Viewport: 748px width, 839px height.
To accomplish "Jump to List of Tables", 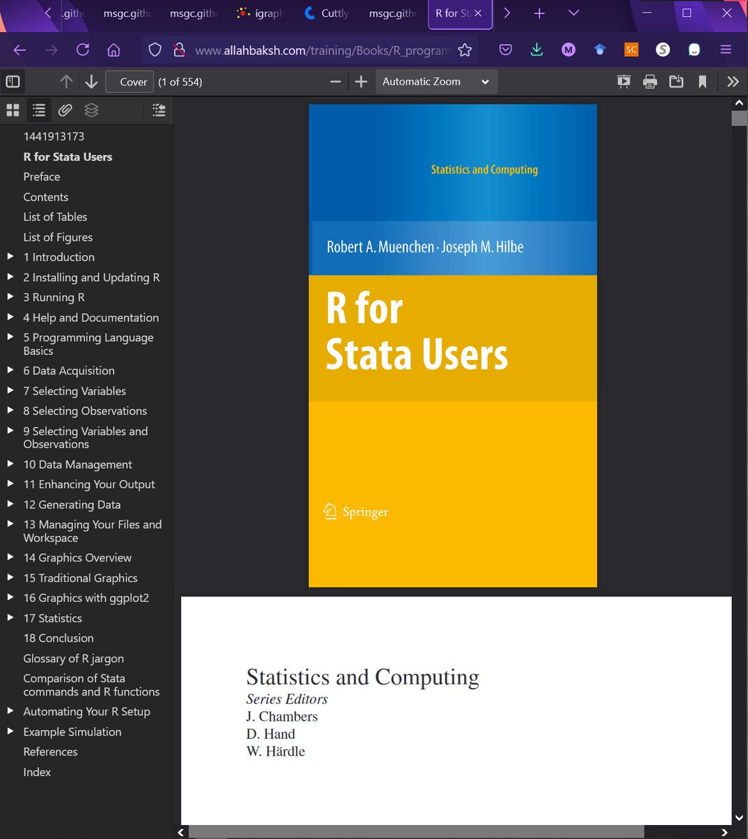I will click(55, 217).
